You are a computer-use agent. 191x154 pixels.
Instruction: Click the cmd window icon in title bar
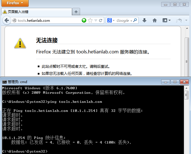click(x=4, y=82)
